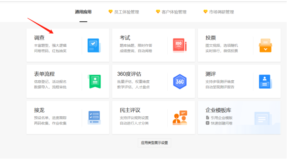Viewport: 287px width, 159px height.
Task: Click the 实时排行，微信投票 text
Action: click(x=221, y=51)
